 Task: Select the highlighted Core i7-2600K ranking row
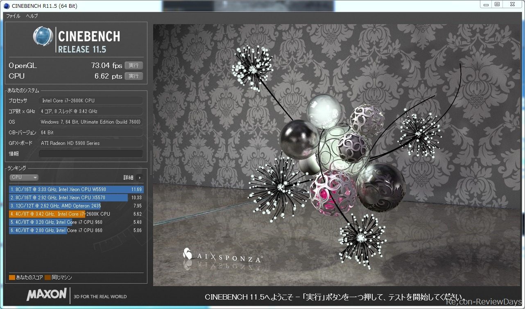[x=76, y=214]
